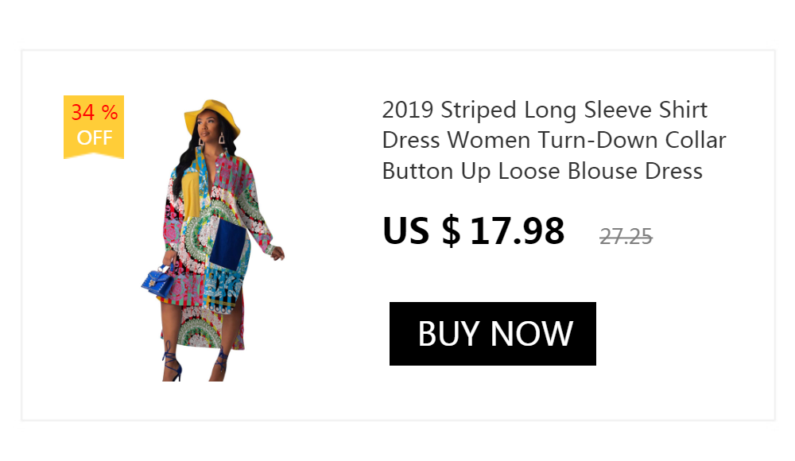The height and width of the screenshot is (461, 795).
Task: Click the "17.98" price figure
Action: (x=518, y=231)
